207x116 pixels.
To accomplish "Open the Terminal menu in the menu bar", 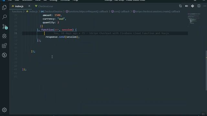I will coord(65,1).
